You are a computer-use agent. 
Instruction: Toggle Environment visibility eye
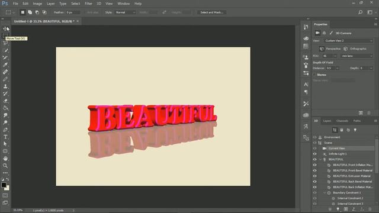(x=314, y=137)
